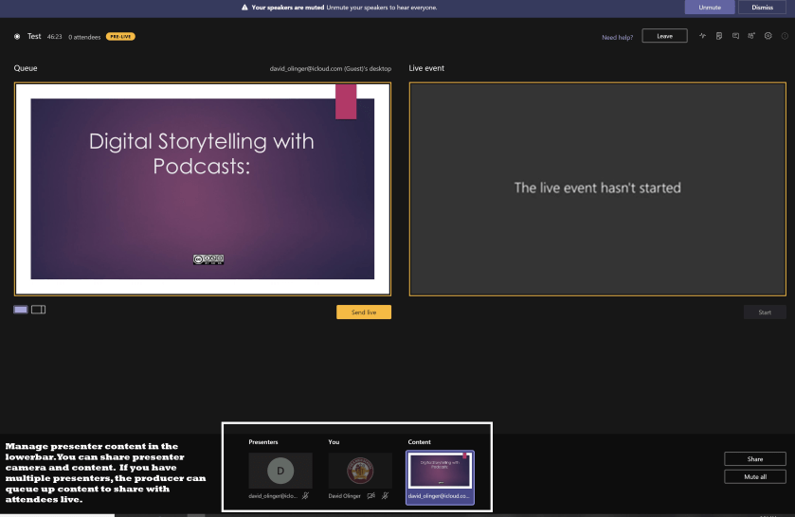
Task: Toggle mic icon next to David Olinger
Action: (x=385, y=495)
